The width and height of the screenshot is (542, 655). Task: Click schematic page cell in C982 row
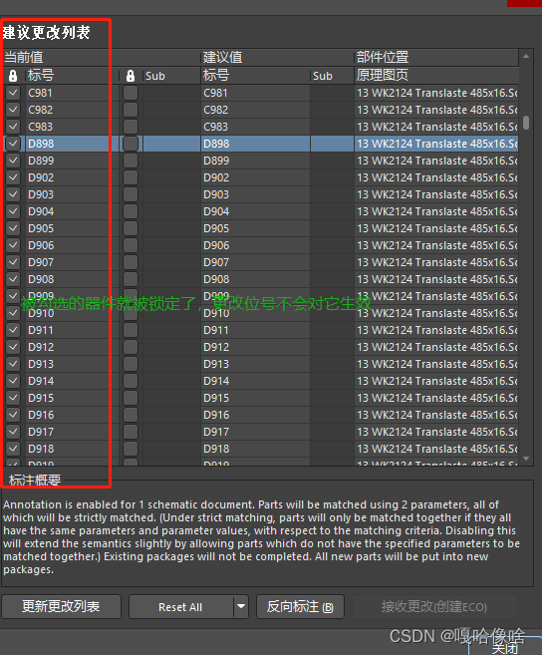pyautogui.click(x=436, y=110)
